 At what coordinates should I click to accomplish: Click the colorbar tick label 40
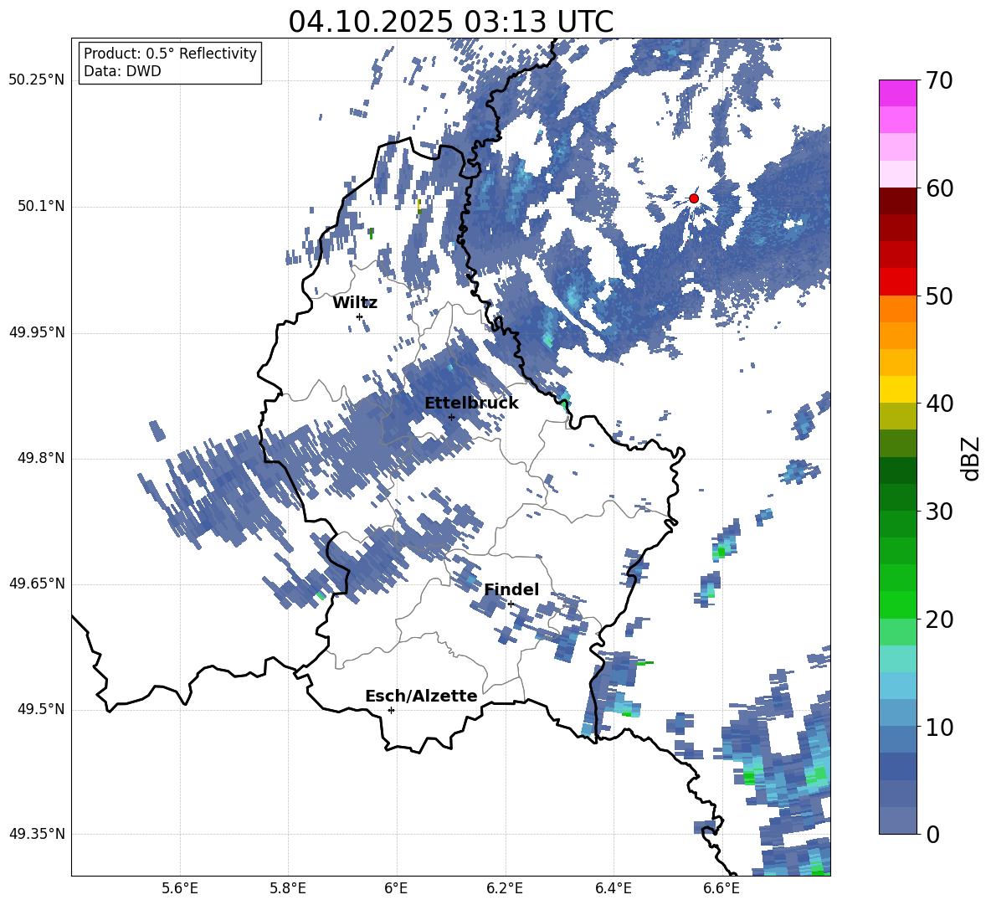coord(940,404)
